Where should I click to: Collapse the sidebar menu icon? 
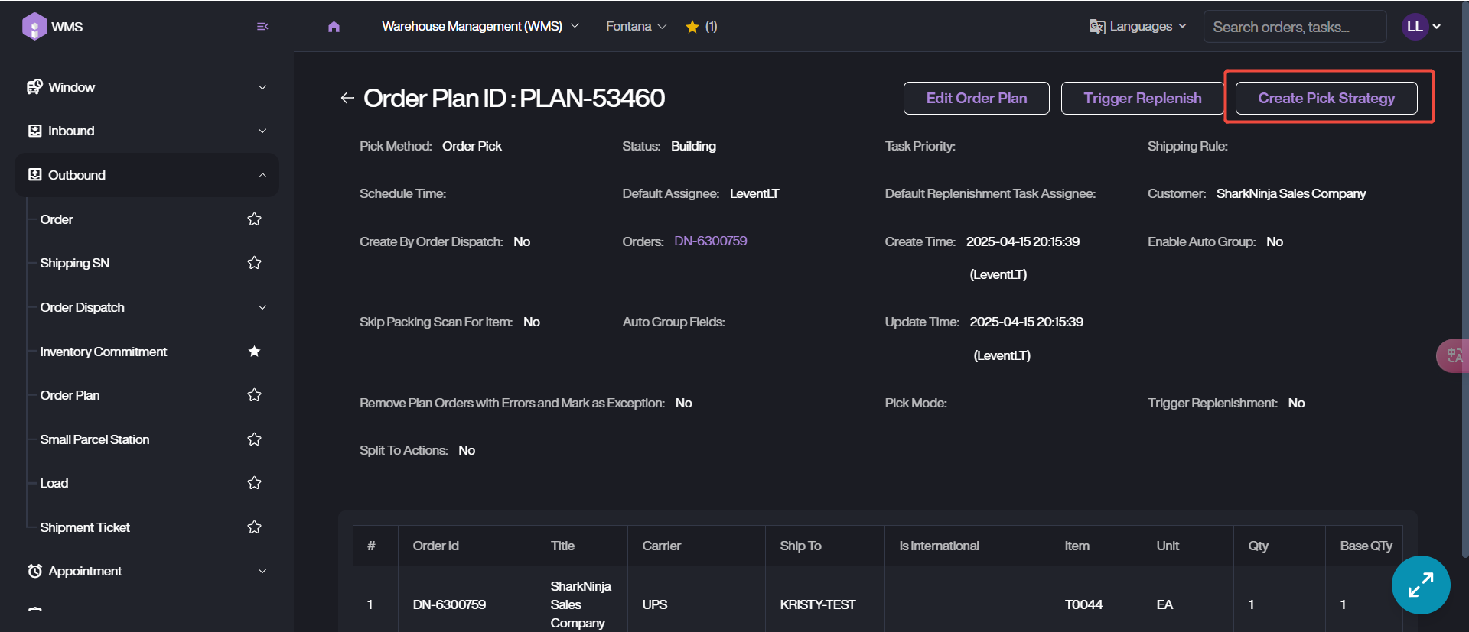point(262,27)
